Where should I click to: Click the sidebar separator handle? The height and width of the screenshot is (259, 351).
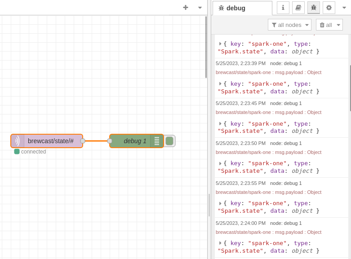click(209, 205)
